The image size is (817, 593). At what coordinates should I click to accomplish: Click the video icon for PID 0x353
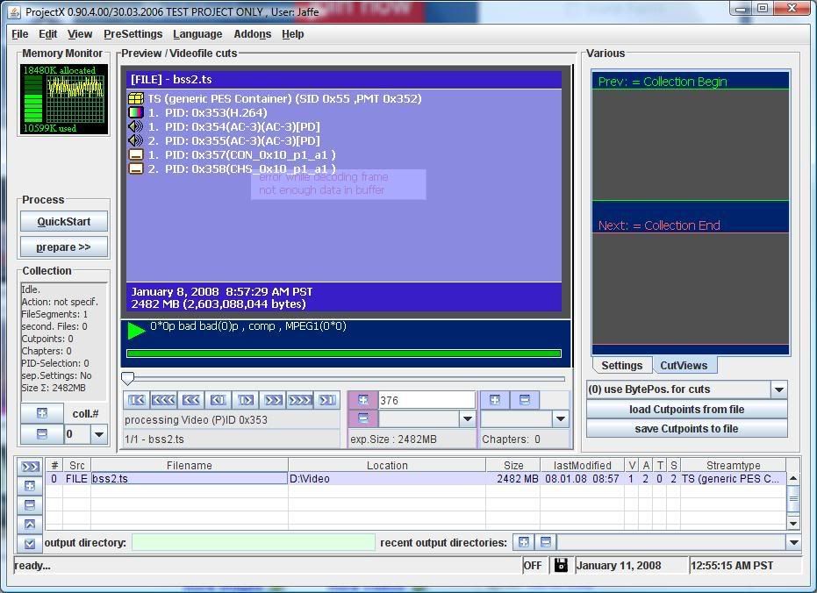(x=136, y=112)
